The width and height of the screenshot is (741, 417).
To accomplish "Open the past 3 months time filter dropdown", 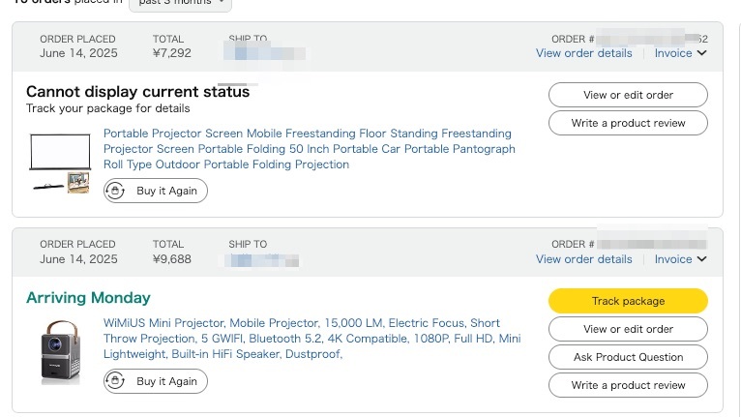I will 180,3.
